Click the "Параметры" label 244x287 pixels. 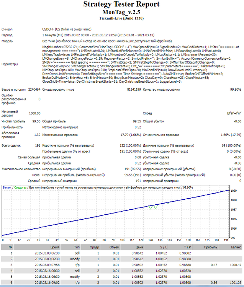[10, 64]
